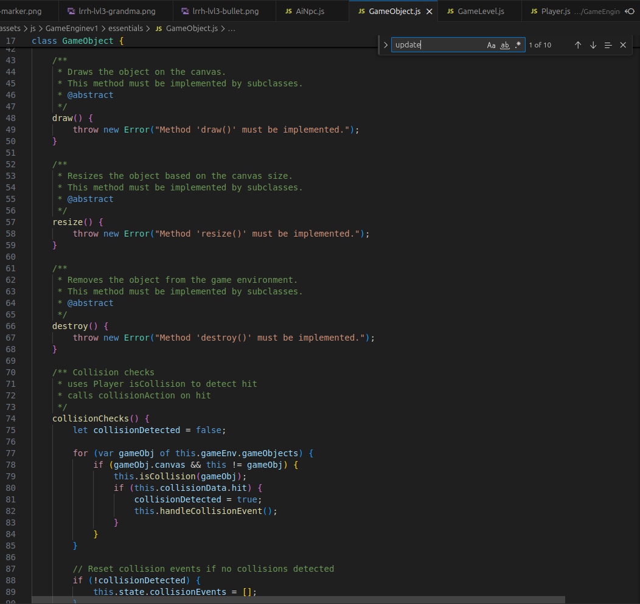Viewport: 640px width, 604px height.
Task: Toggle Match Case in find widget
Action: click(491, 45)
